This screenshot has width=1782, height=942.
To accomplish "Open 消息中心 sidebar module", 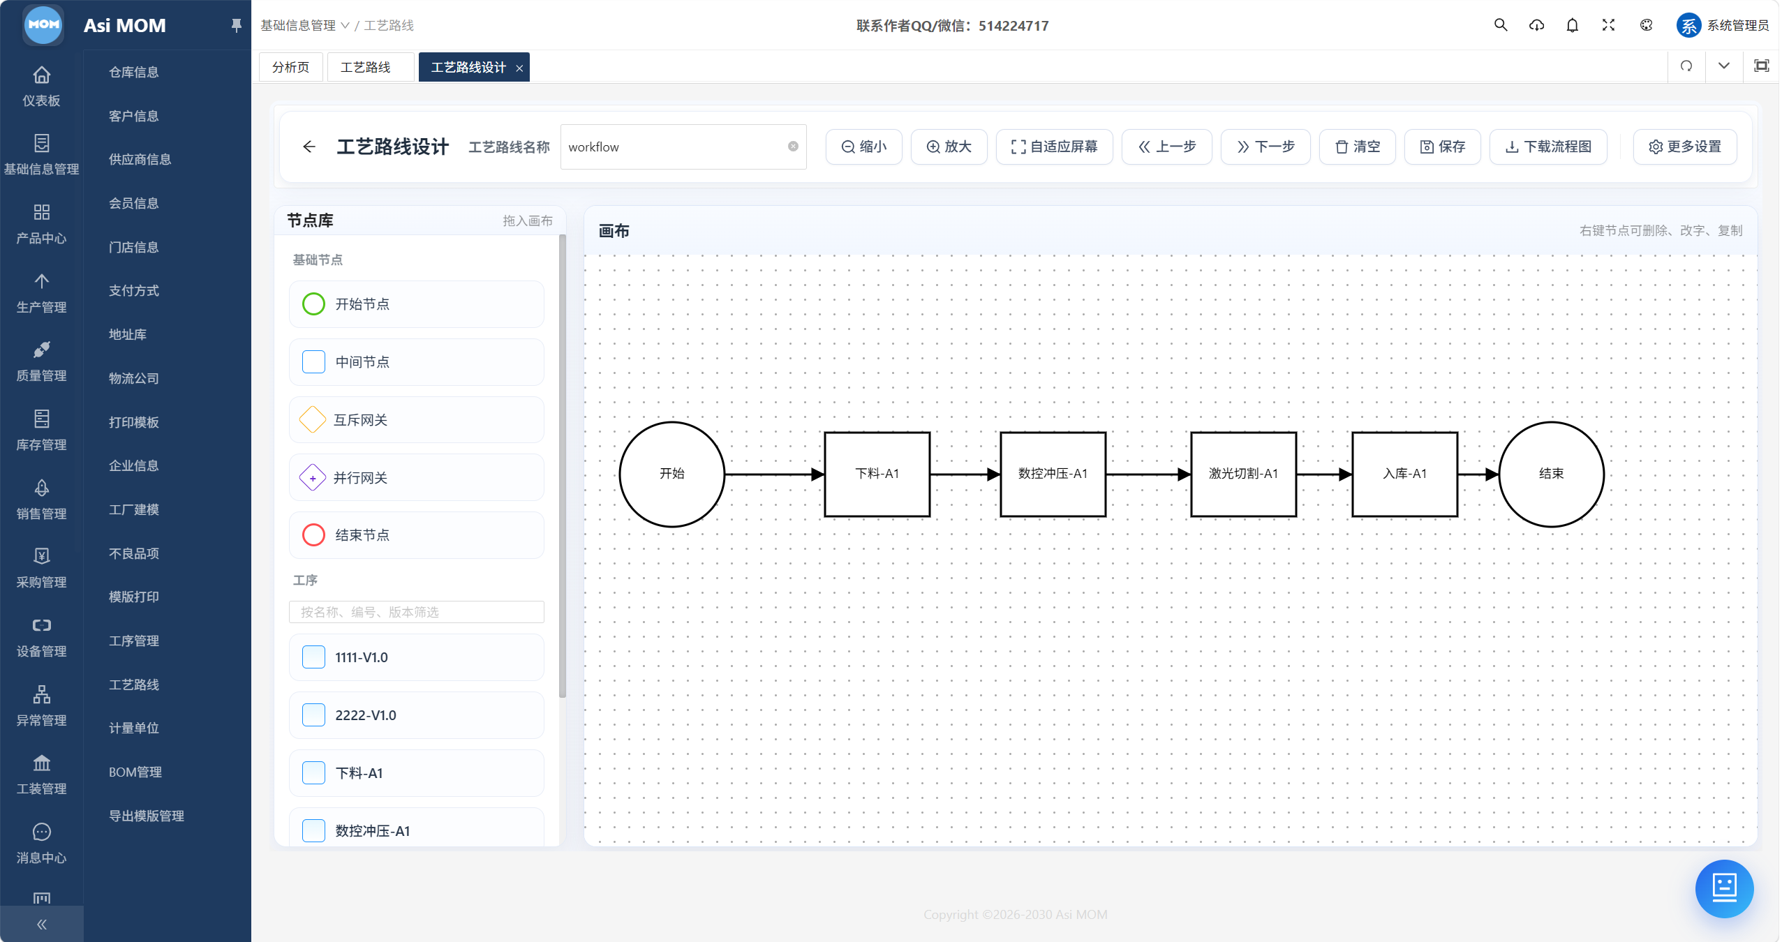I will click(41, 843).
